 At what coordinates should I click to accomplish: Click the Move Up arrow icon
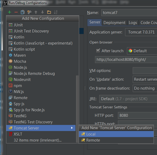(x=36, y=12)
